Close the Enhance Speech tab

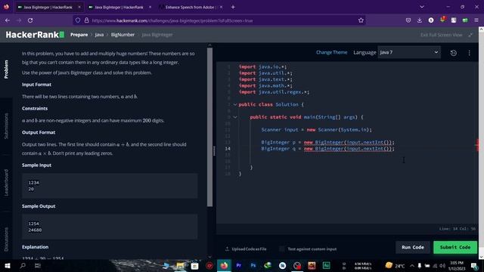(x=221, y=7)
